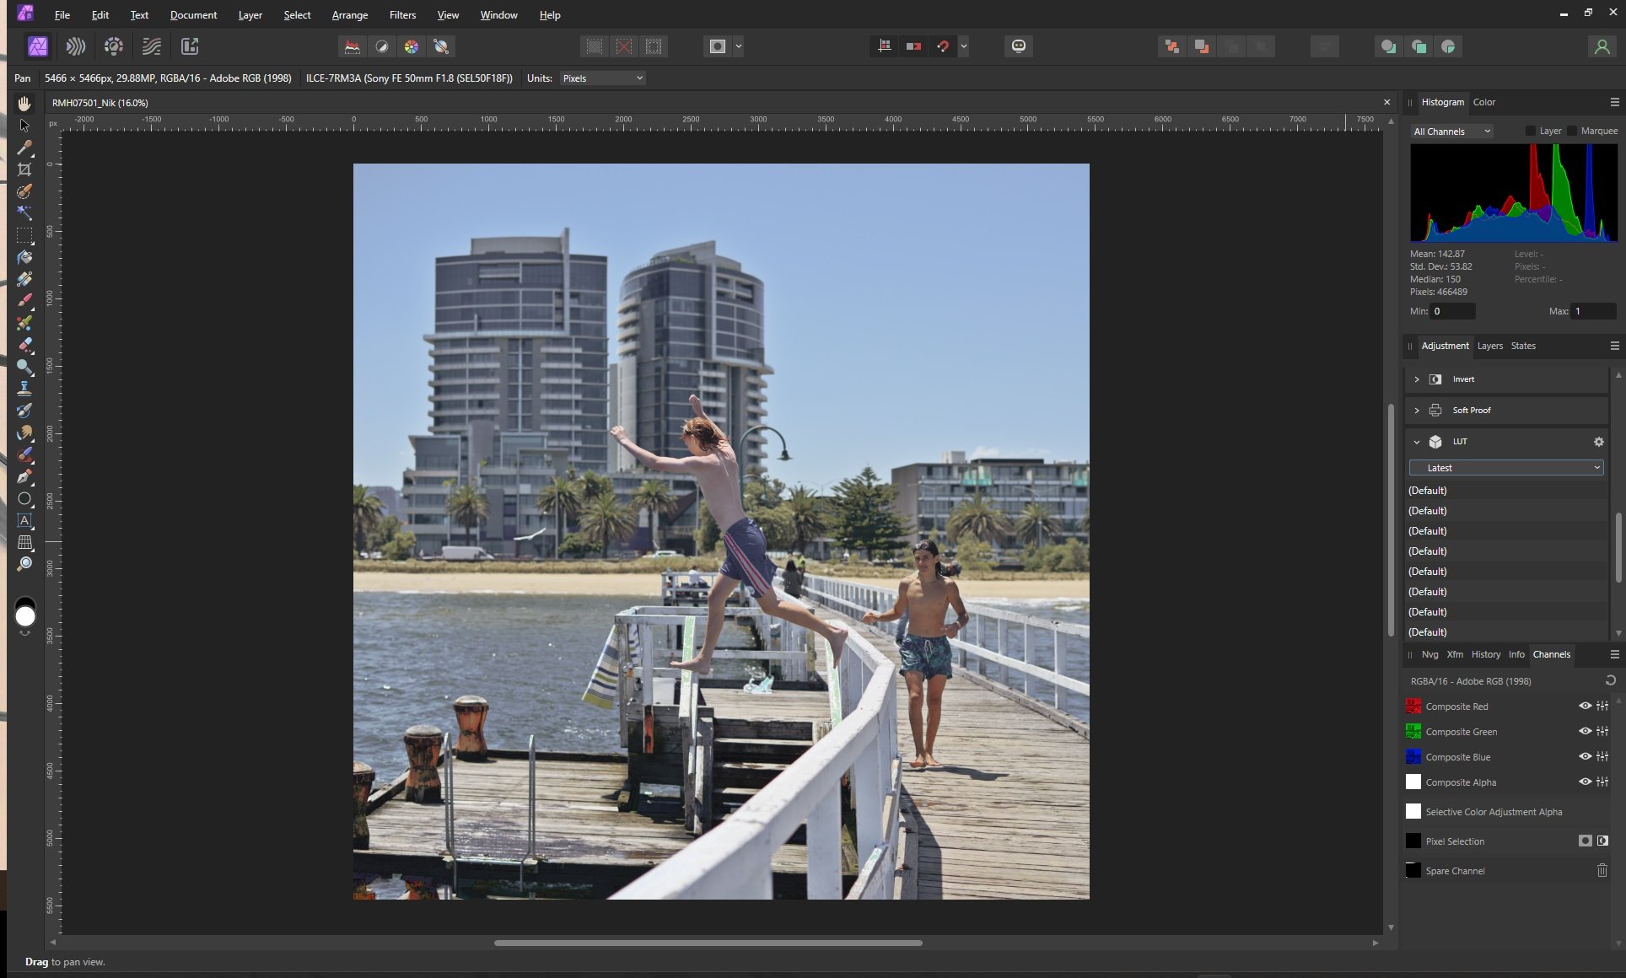Viewport: 1626px width, 978px height.
Task: Hide the Composite Red channel
Action: click(1586, 706)
